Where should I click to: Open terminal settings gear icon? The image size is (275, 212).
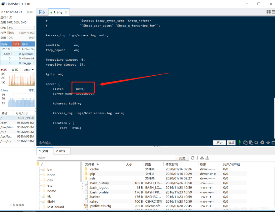262,142
